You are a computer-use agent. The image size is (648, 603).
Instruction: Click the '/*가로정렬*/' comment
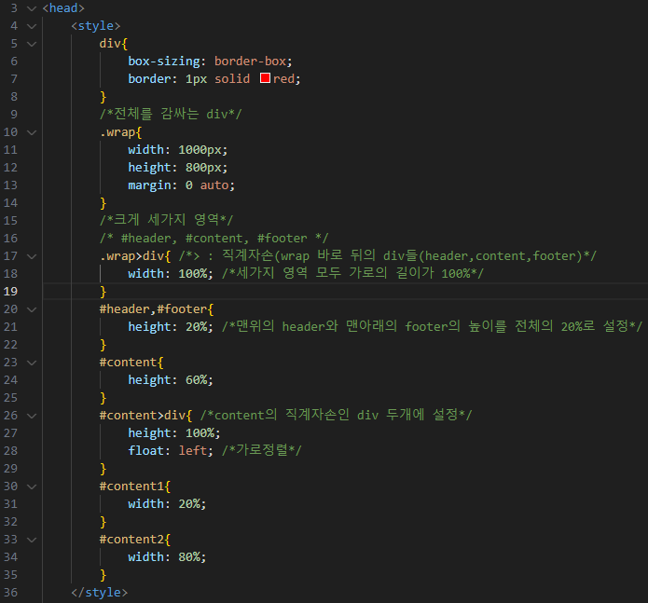click(x=262, y=450)
